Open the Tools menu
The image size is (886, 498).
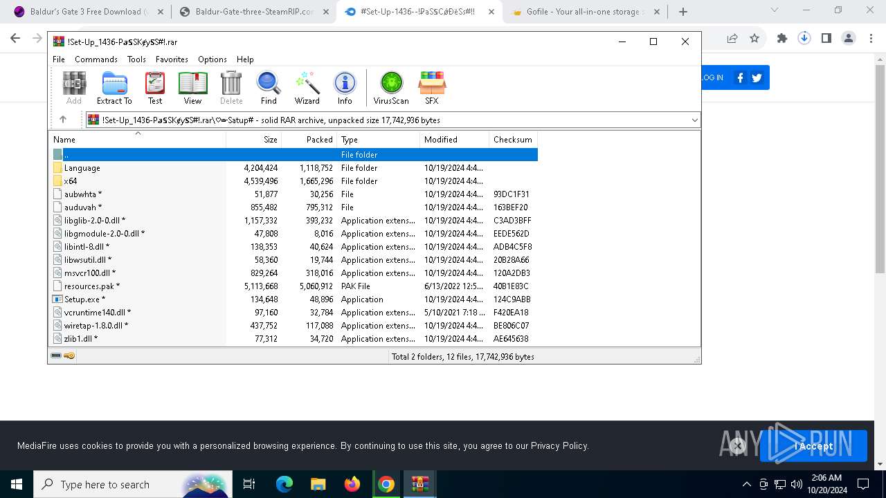(136, 59)
